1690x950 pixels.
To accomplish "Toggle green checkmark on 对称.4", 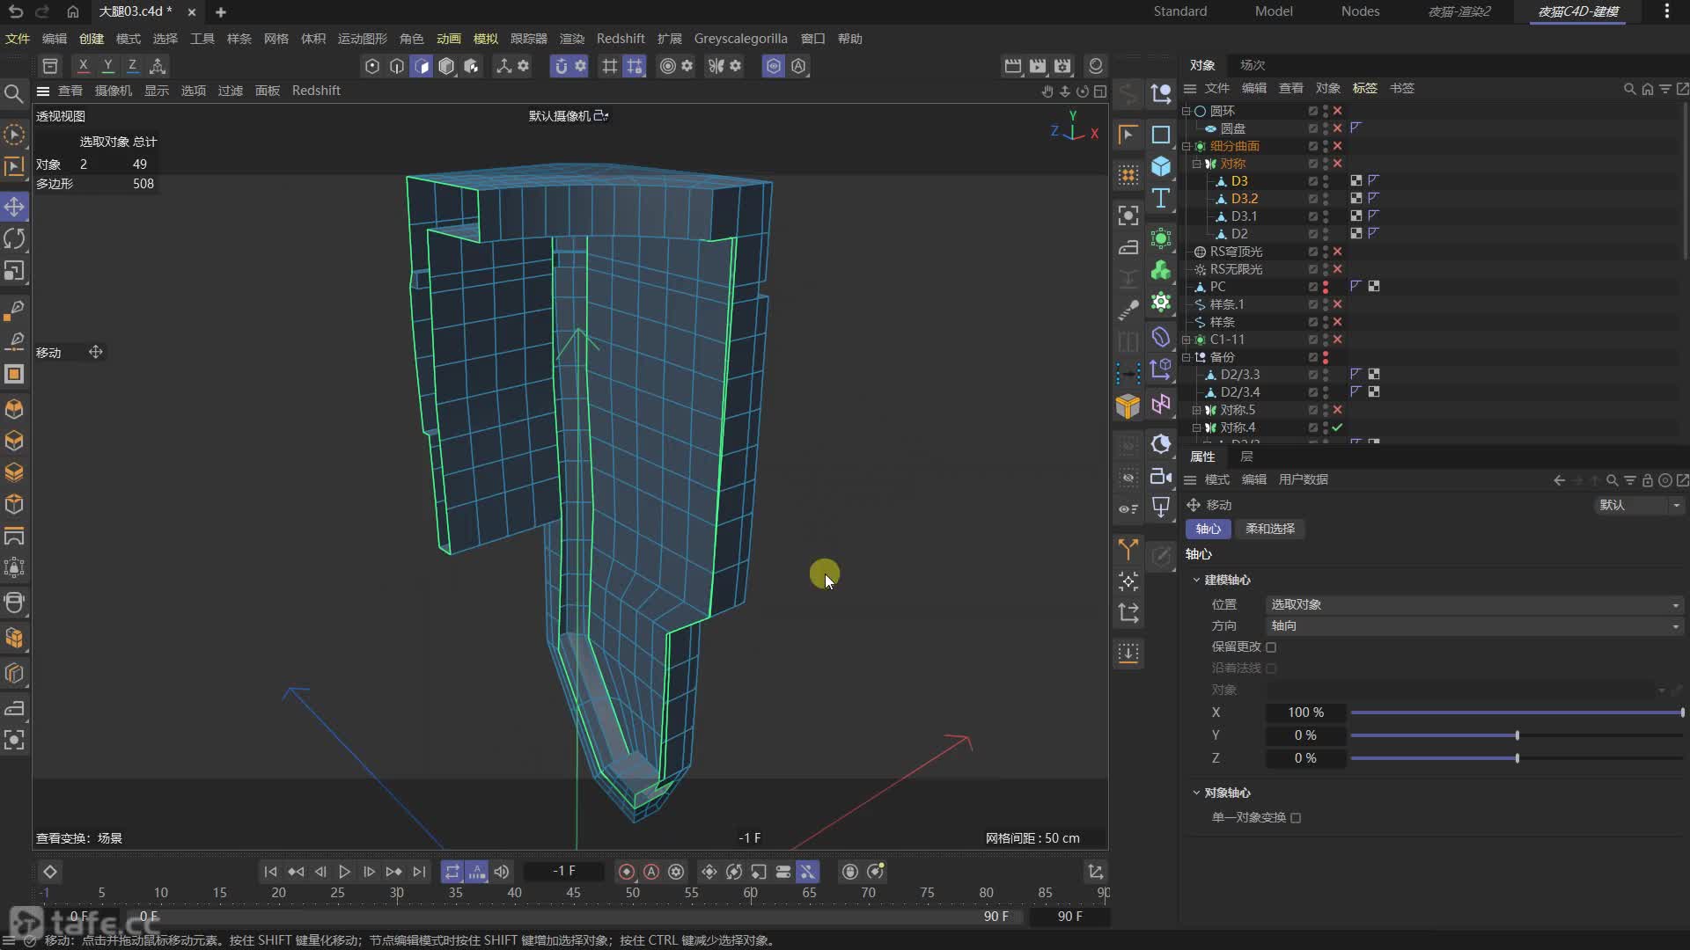I will coord(1337,427).
